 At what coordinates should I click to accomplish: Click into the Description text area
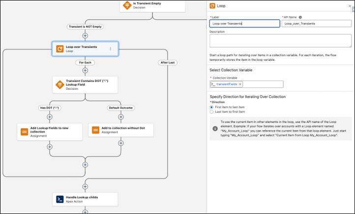pos(280,41)
